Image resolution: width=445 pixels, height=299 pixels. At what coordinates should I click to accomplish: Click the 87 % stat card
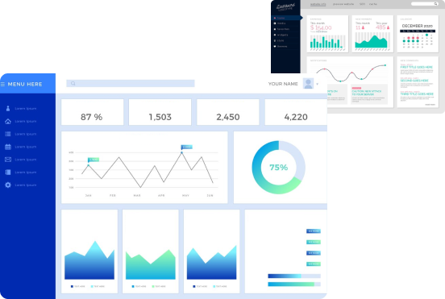92,112
